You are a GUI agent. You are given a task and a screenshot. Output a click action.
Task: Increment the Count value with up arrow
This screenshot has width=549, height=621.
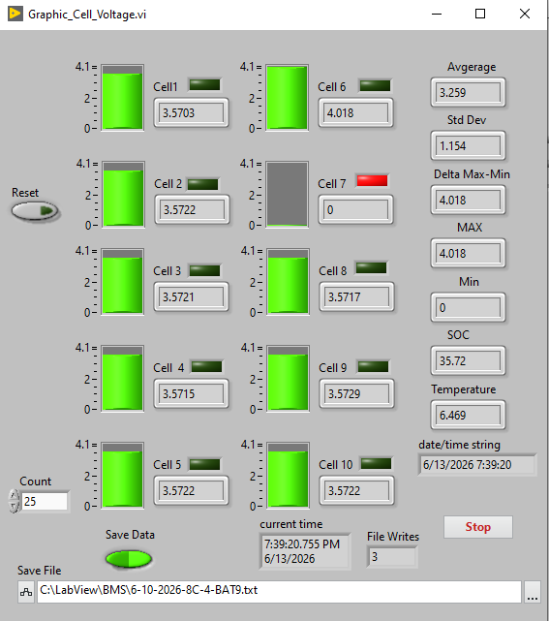click(14, 495)
